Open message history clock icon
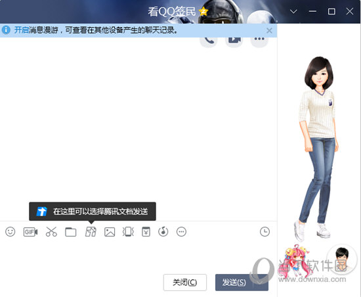The width and height of the screenshot is (361, 297). 265,231
